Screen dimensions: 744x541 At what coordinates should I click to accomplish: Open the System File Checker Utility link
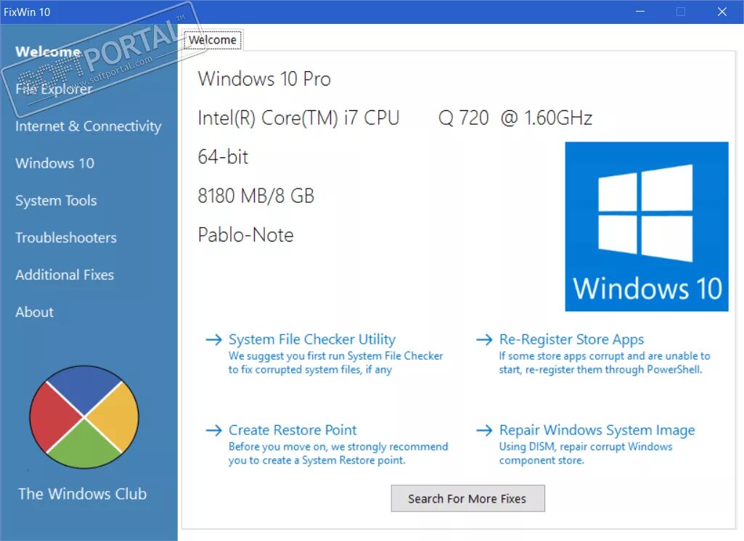(312, 339)
